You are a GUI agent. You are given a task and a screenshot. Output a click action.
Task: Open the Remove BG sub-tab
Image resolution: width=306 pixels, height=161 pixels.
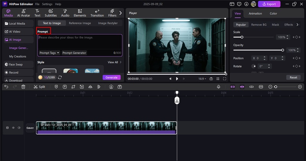[259, 24]
